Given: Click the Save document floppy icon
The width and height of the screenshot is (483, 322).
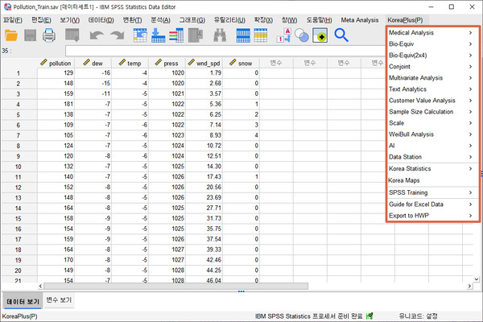Looking at the screenshot, I should (30, 35).
